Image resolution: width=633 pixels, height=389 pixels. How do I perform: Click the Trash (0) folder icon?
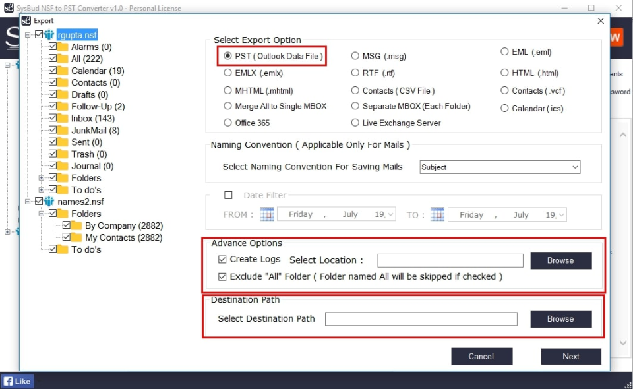[x=63, y=154]
